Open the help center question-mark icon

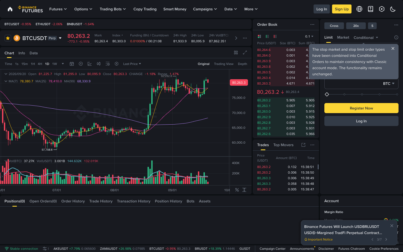(x=371, y=9)
